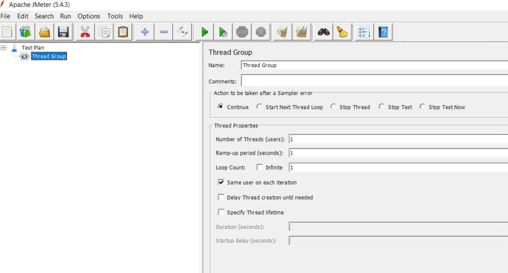Click the Comments input field
The image size is (508, 273).
click(x=375, y=81)
